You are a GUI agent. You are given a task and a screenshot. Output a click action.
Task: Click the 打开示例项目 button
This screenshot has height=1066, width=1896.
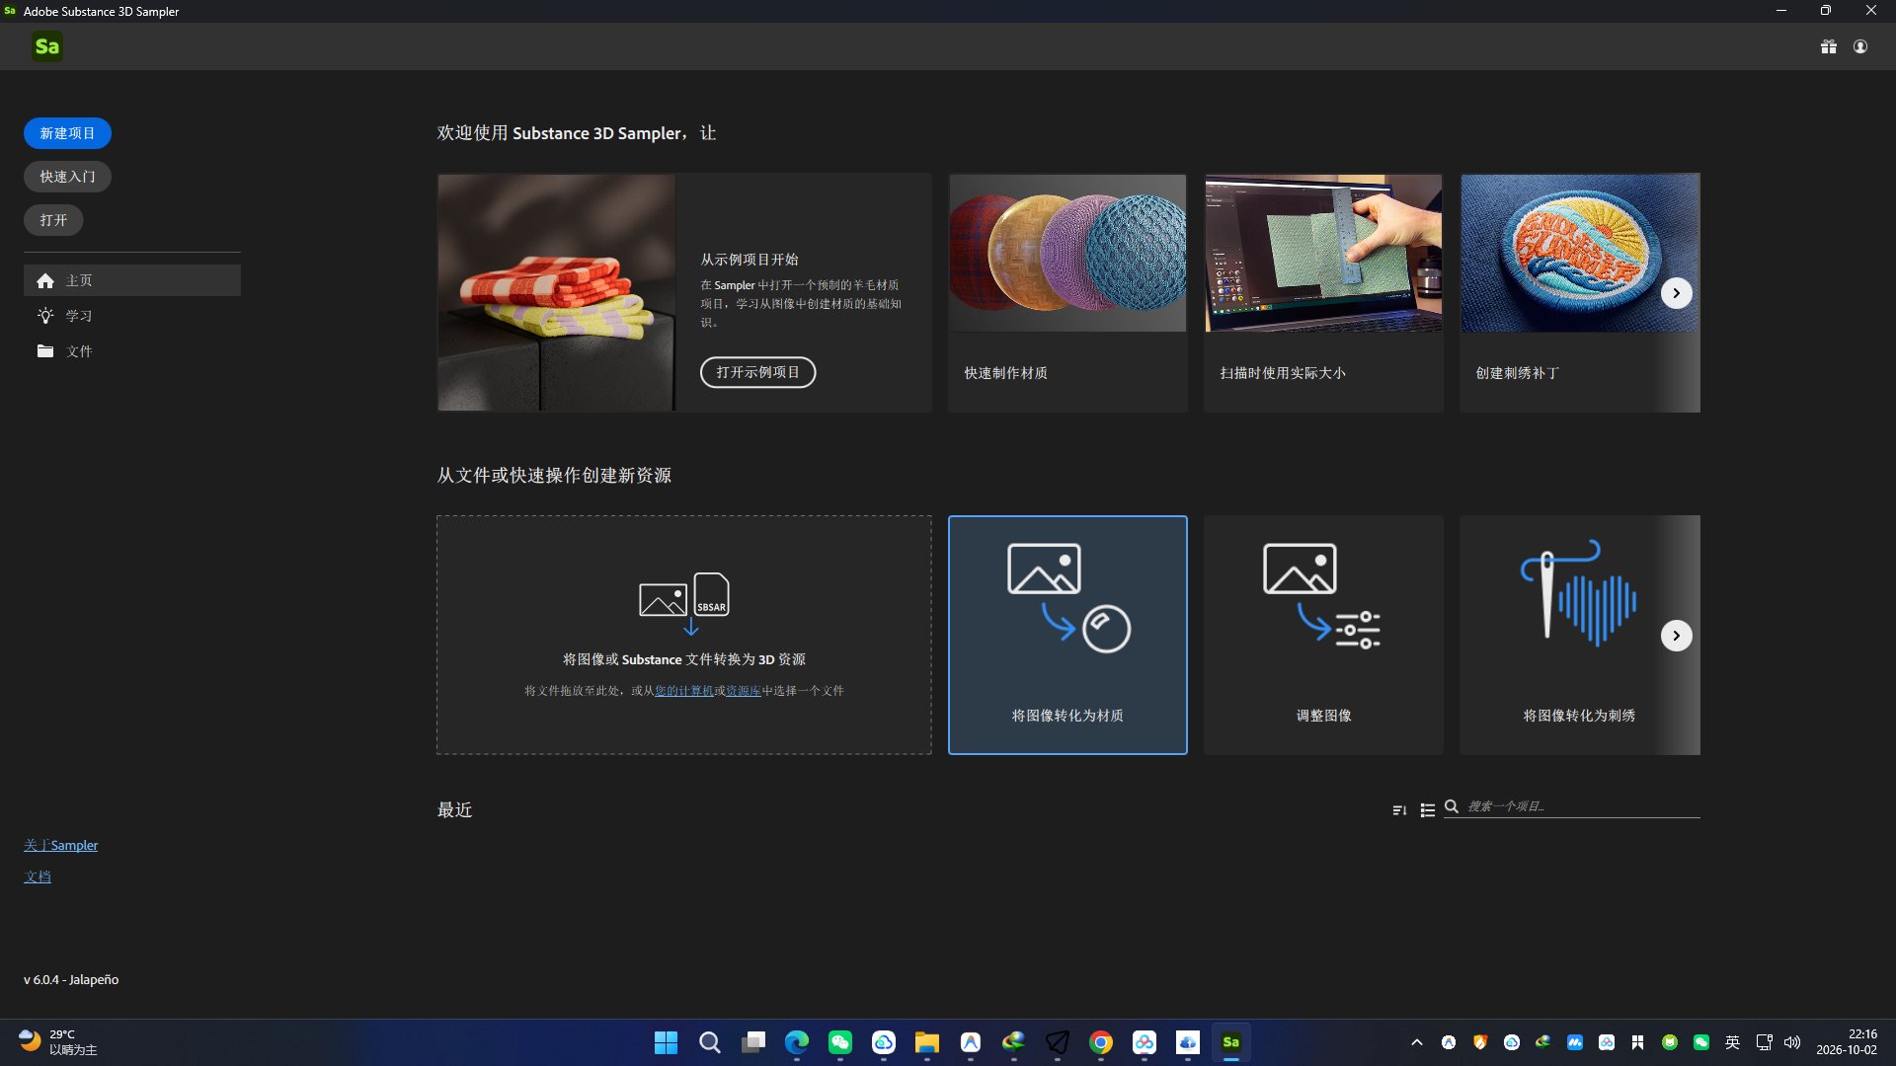[x=757, y=372]
